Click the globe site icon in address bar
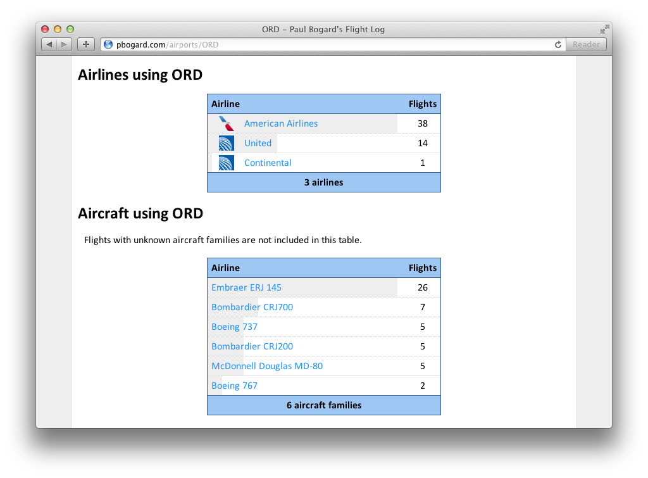The image size is (648, 478). coord(108,44)
